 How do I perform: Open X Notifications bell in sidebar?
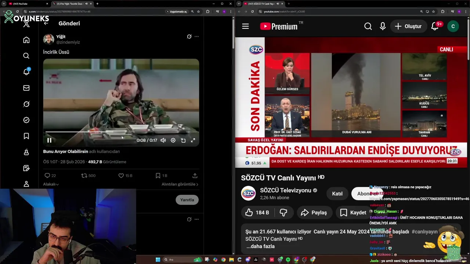click(26, 72)
